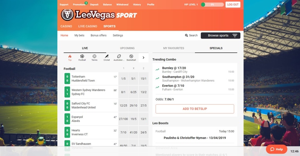Click the LOG OUT button

click(233, 5)
